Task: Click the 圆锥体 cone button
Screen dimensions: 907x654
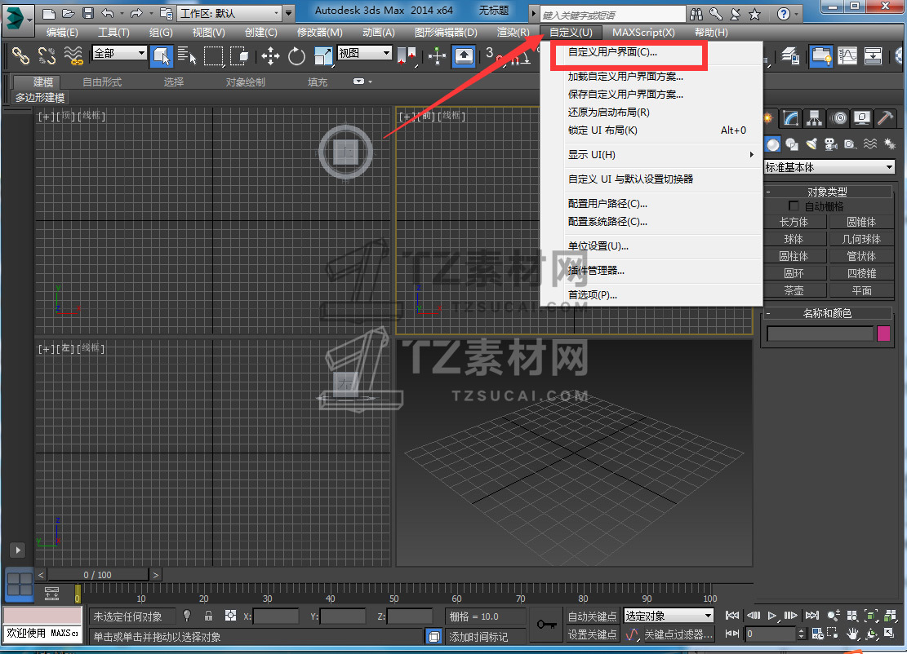Action: (x=861, y=222)
